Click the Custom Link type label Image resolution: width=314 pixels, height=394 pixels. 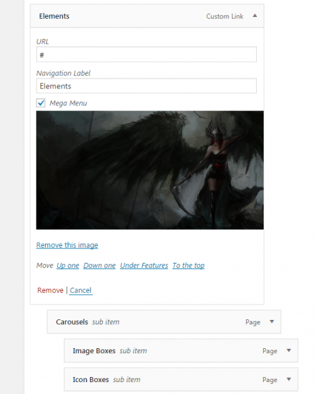tap(225, 16)
